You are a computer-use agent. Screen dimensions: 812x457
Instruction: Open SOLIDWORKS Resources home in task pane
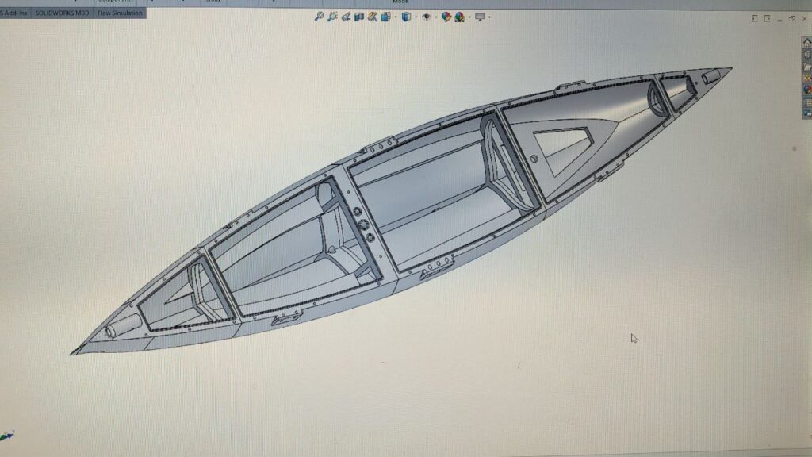806,43
